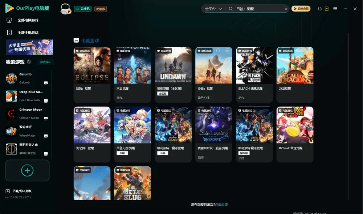Viewport: 363px width, 214px height.
Task: Click the PC platform icon in Crimson Moon row
Action: pos(46,118)
